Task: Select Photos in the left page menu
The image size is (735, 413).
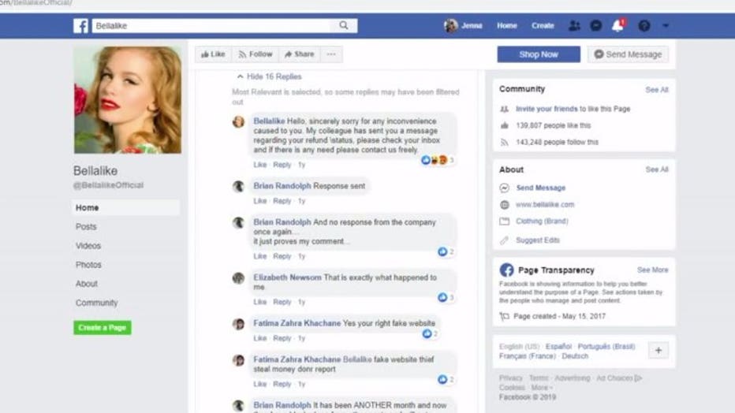Action: pyautogui.click(x=88, y=265)
